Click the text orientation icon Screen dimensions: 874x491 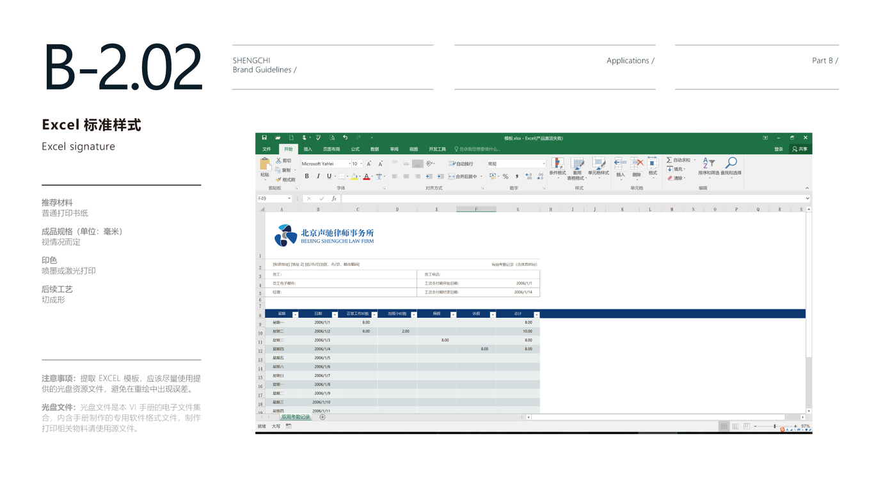(x=430, y=164)
